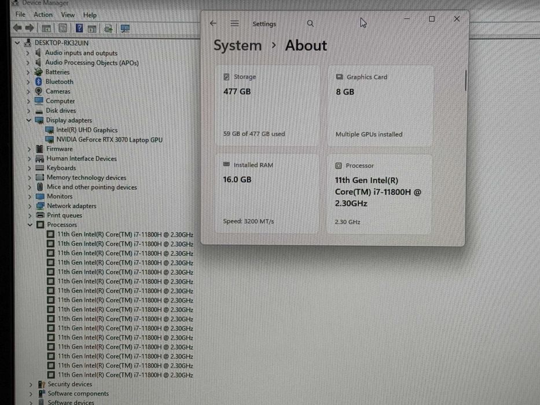Image resolution: width=540 pixels, height=405 pixels.
Task: Collapse the Processors node
Action: tap(30, 224)
